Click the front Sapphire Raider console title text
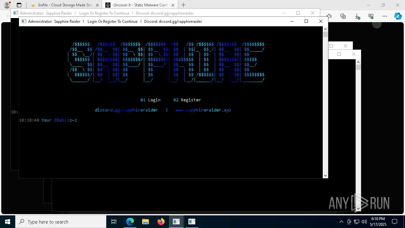 (x=115, y=22)
